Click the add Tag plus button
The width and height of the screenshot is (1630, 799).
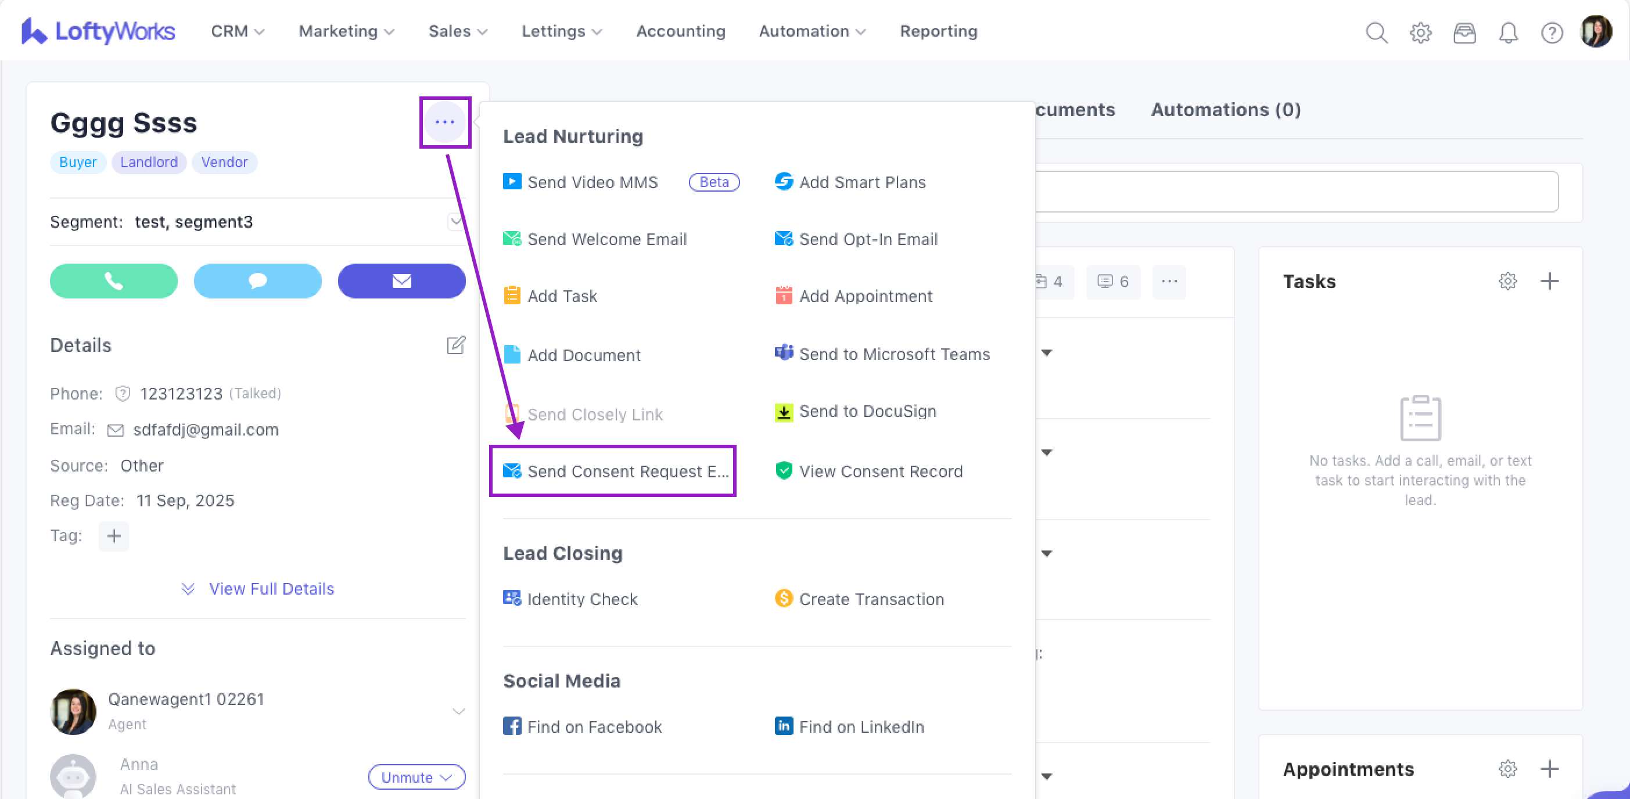click(x=114, y=536)
